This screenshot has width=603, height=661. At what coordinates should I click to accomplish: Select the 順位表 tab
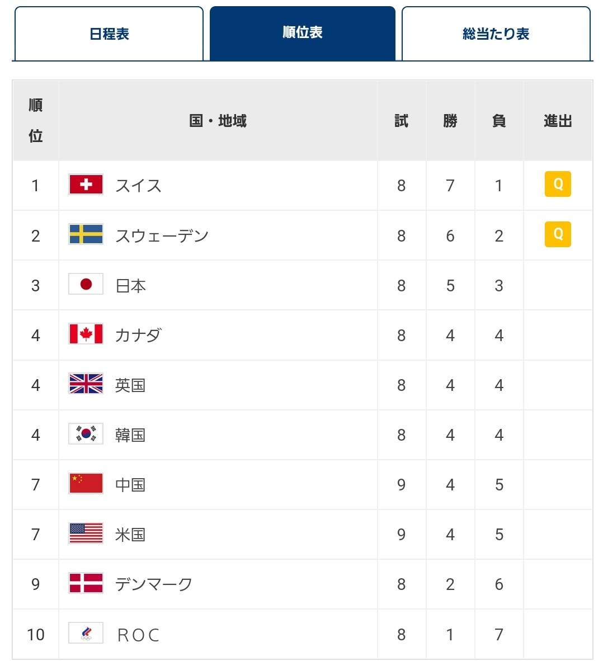303,34
